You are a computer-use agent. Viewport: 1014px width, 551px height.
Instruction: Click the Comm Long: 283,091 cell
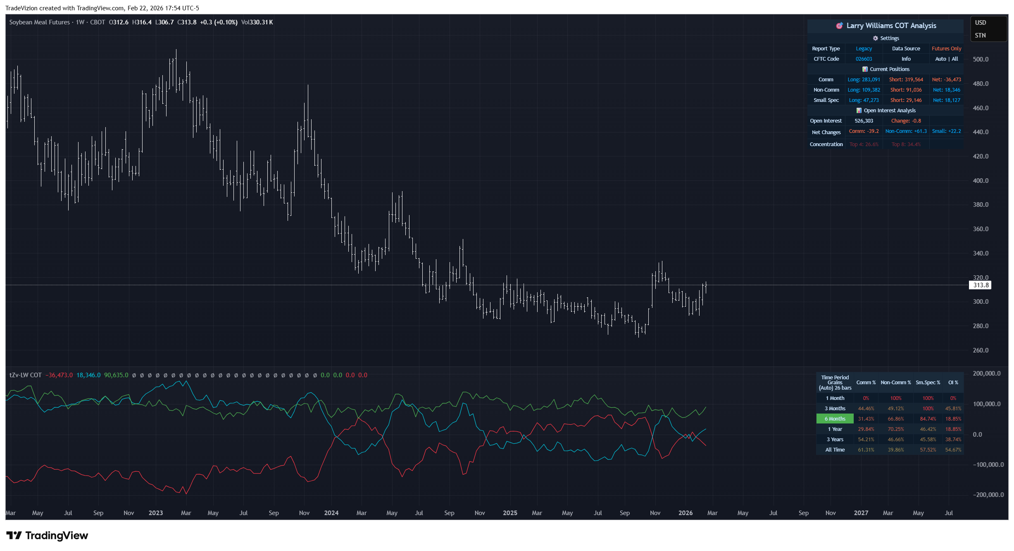coord(864,79)
